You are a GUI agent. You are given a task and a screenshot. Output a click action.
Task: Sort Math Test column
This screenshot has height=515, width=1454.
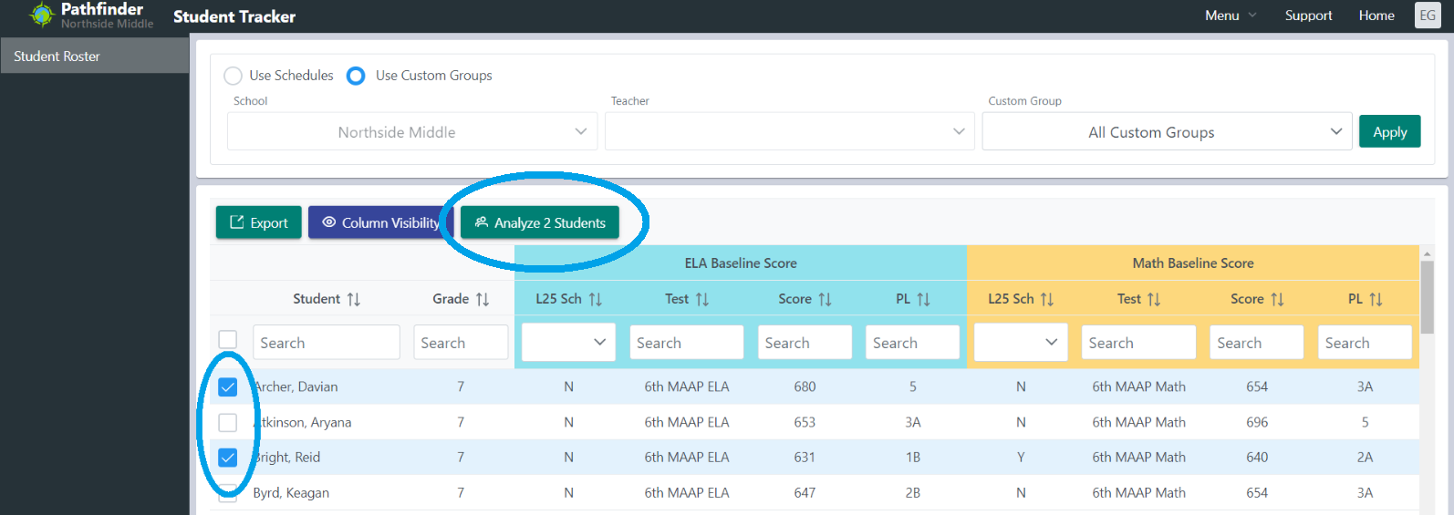pos(1154,299)
